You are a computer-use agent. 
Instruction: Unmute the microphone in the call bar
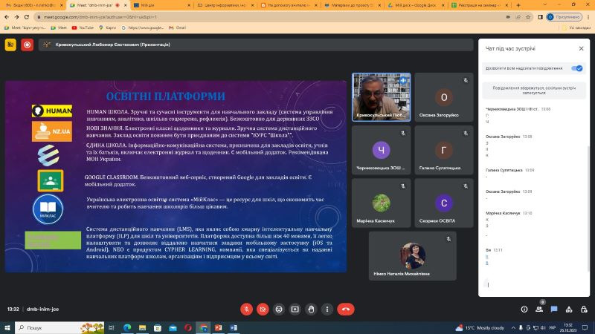click(x=246, y=309)
